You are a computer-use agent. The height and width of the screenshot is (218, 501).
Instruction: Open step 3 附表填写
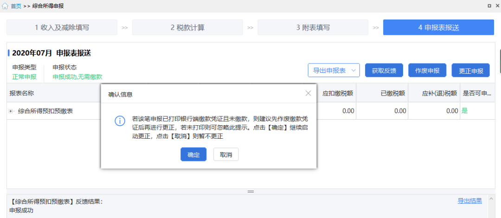[313, 27]
